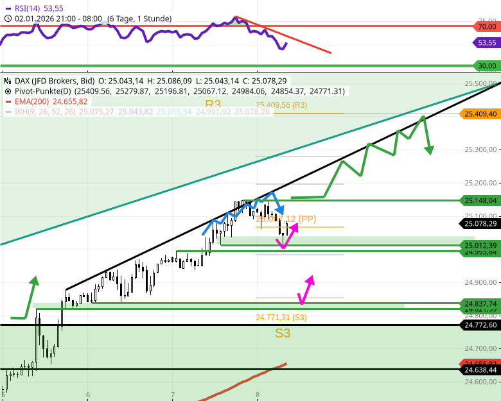Click the clock icon beside the date range
Screen dimensions: 501x401
[7, 19]
